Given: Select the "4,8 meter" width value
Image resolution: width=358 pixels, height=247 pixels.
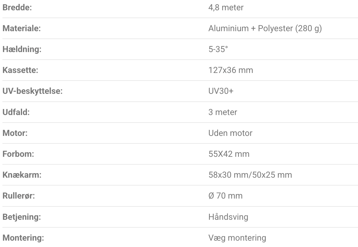Looking at the screenshot, I should click(226, 7).
